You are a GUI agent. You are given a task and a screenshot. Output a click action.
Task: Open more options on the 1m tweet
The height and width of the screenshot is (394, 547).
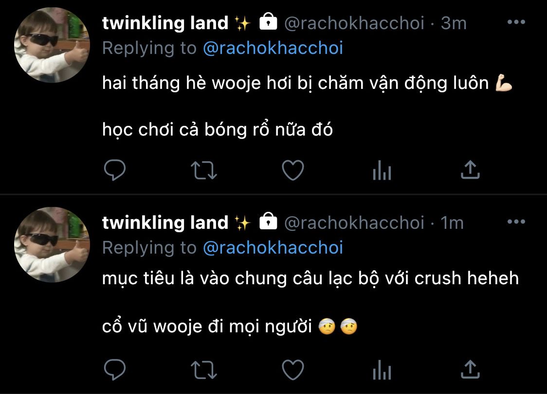click(516, 222)
